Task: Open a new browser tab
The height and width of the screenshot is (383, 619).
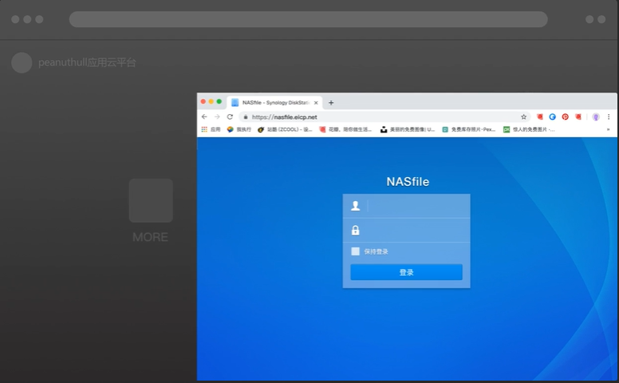Action: pyautogui.click(x=331, y=102)
